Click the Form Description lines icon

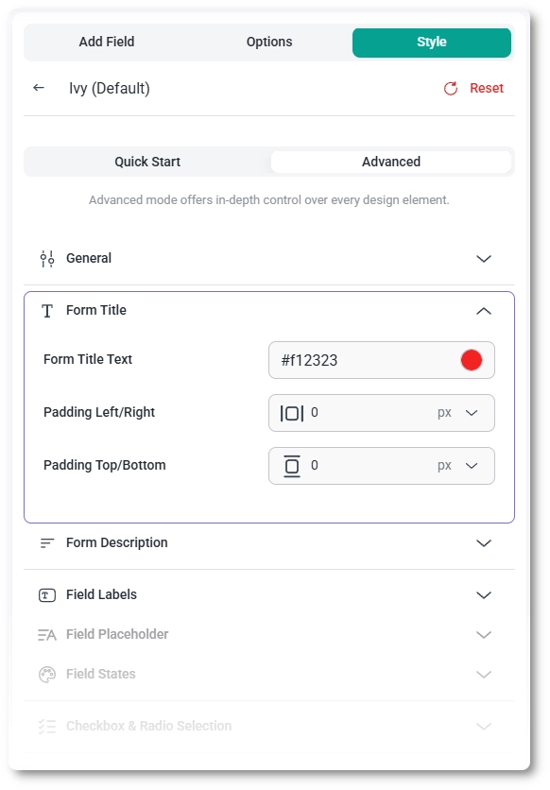44,542
